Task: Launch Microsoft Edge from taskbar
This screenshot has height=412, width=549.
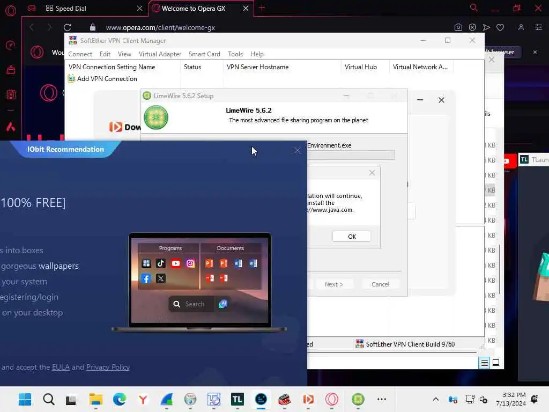Action: pos(120,399)
